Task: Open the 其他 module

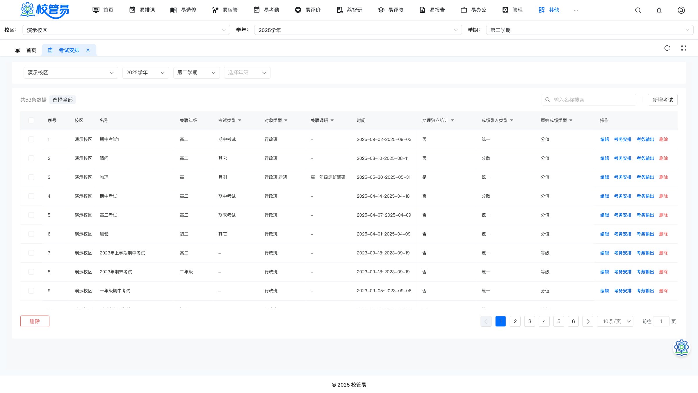Action: point(549,10)
